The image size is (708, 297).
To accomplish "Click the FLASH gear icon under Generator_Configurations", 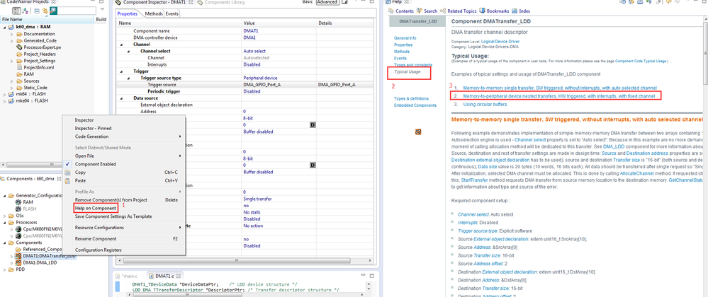I will [18, 209].
